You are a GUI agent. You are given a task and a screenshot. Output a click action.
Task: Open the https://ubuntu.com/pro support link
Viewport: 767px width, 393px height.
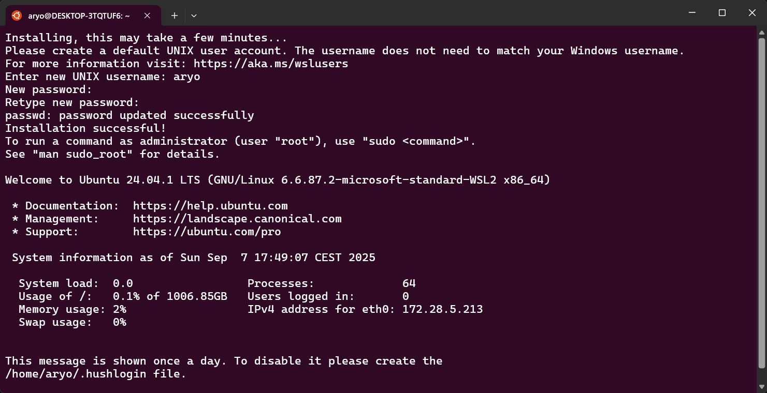pos(207,232)
